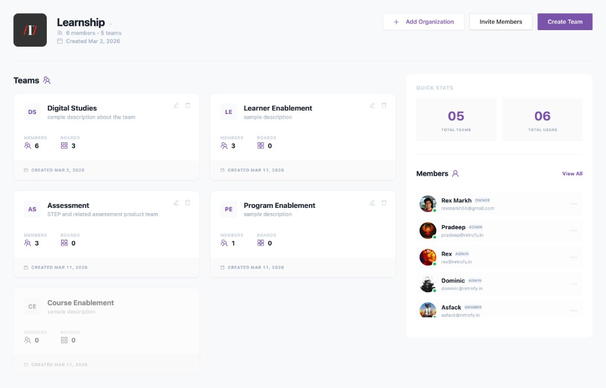The height and width of the screenshot is (388, 606).
Task: Delete the Learner Enablement team
Action: (383, 105)
